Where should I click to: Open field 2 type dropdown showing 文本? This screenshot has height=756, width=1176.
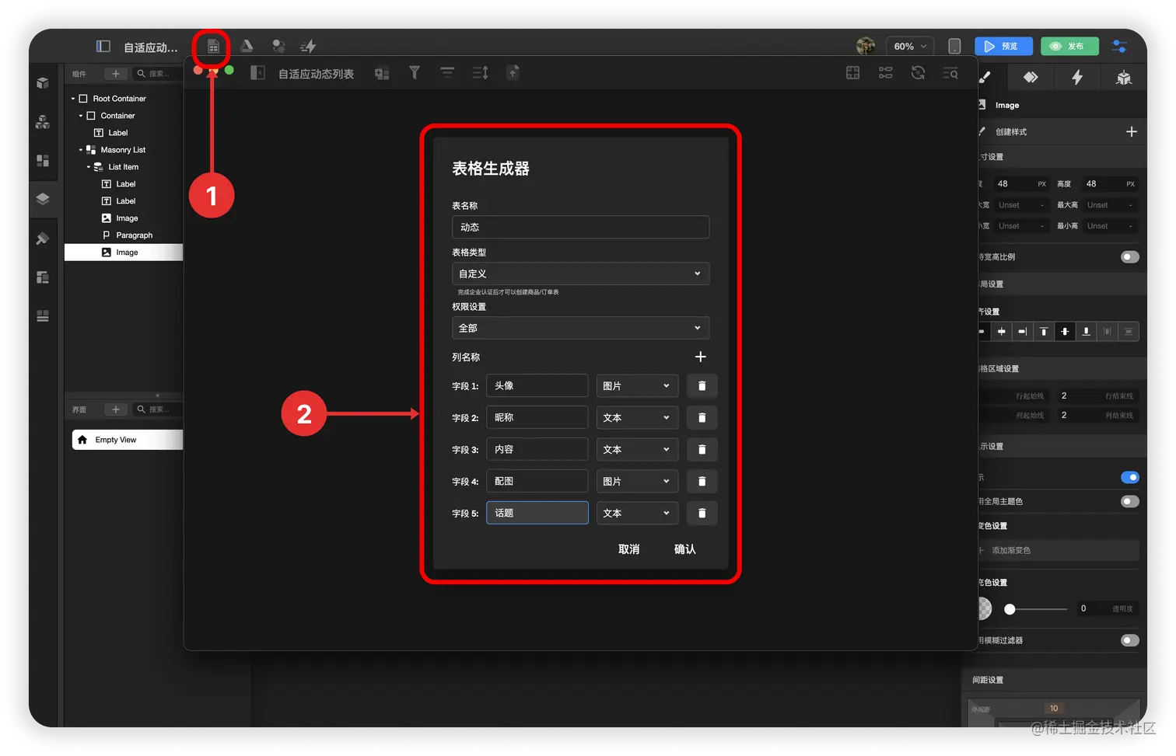coord(637,418)
